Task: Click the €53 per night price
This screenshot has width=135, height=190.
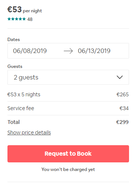Action: point(25,10)
